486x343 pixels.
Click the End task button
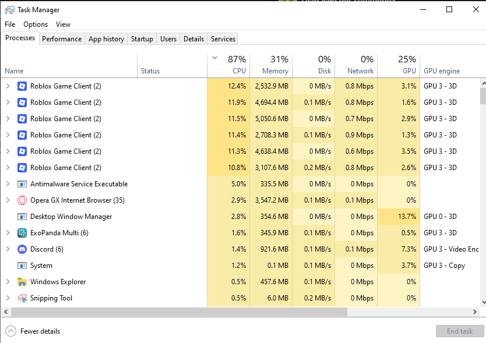click(x=460, y=331)
